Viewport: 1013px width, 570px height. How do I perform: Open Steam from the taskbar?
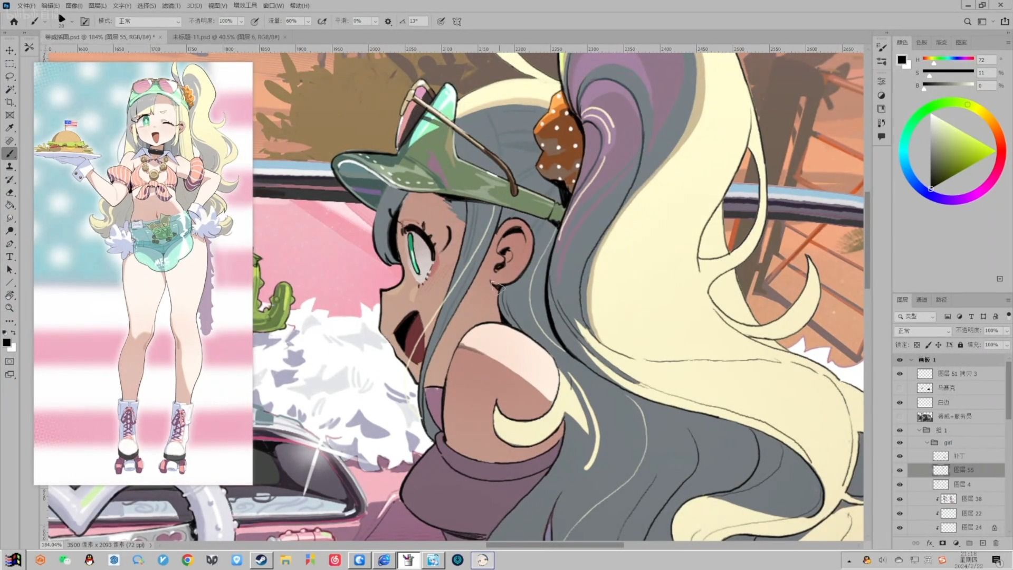click(x=261, y=560)
